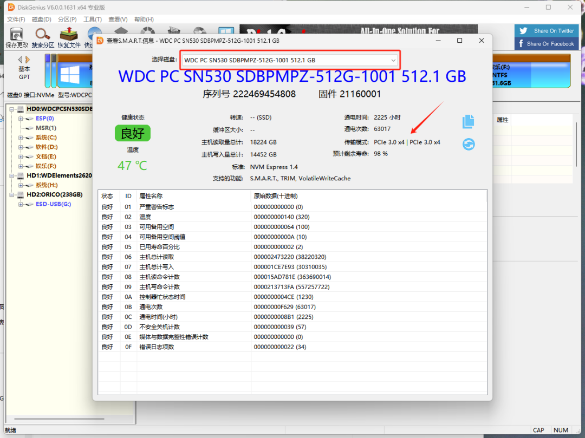The width and height of the screenshot is (585, 438).
Task: Click the Share On Twitter button
Action: pos(547,31)
